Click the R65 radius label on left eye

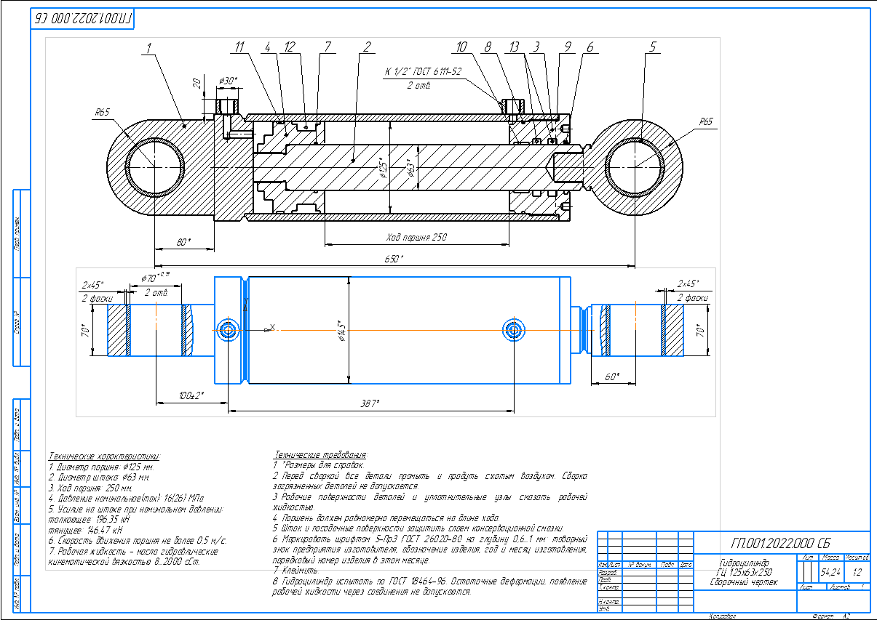102,113
